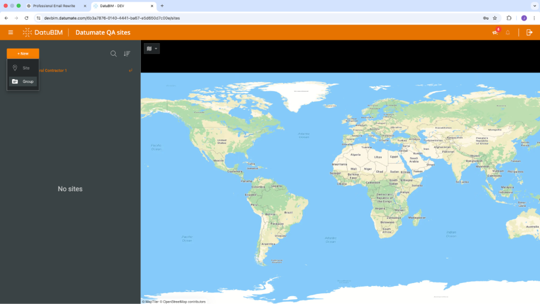Bookmark this page with the star icon
The height and width of the screenshot is (304, 540).
point(495,18)
